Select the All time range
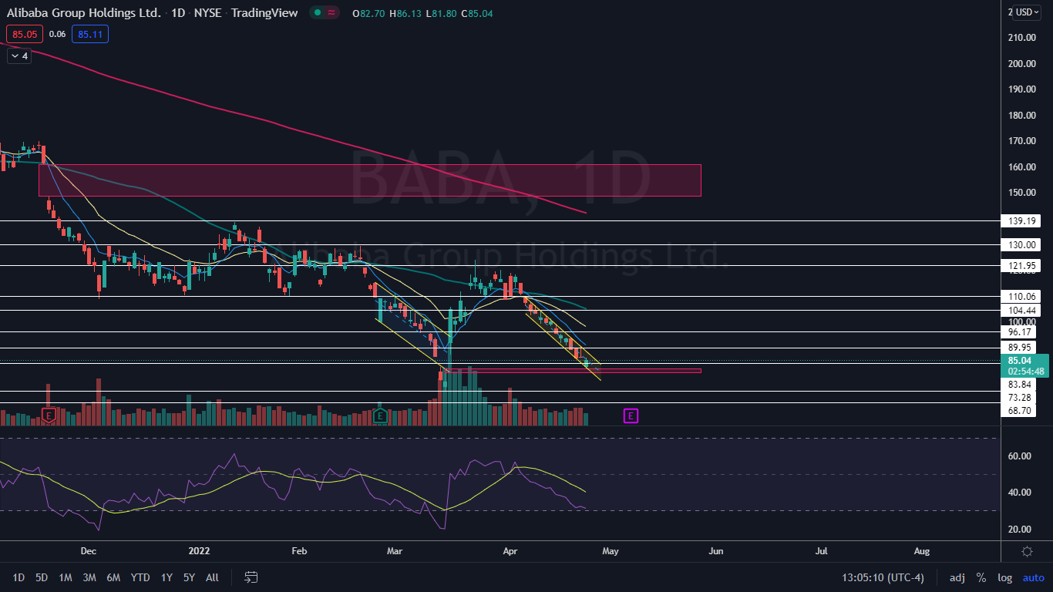 point(213,577)
